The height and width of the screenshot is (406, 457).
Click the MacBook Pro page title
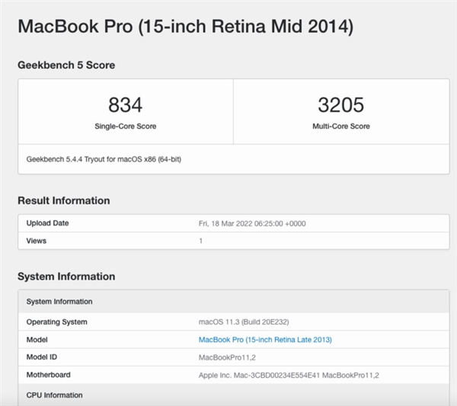click(x=186, y=27)
